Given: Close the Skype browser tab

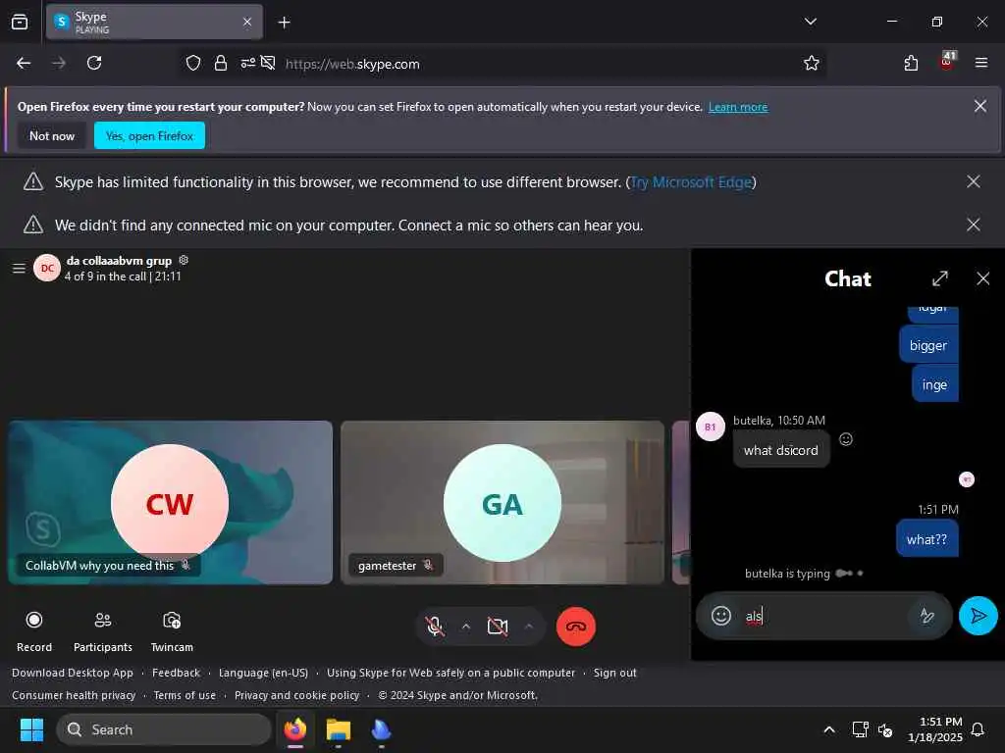Looking at the screenshot, I should (247, 23).
